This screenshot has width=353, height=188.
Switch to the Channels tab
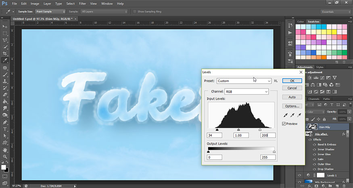click(x=313, y=99)
